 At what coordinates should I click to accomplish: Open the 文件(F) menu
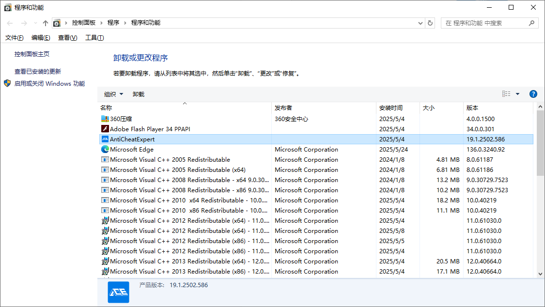[x=14, y=37]
